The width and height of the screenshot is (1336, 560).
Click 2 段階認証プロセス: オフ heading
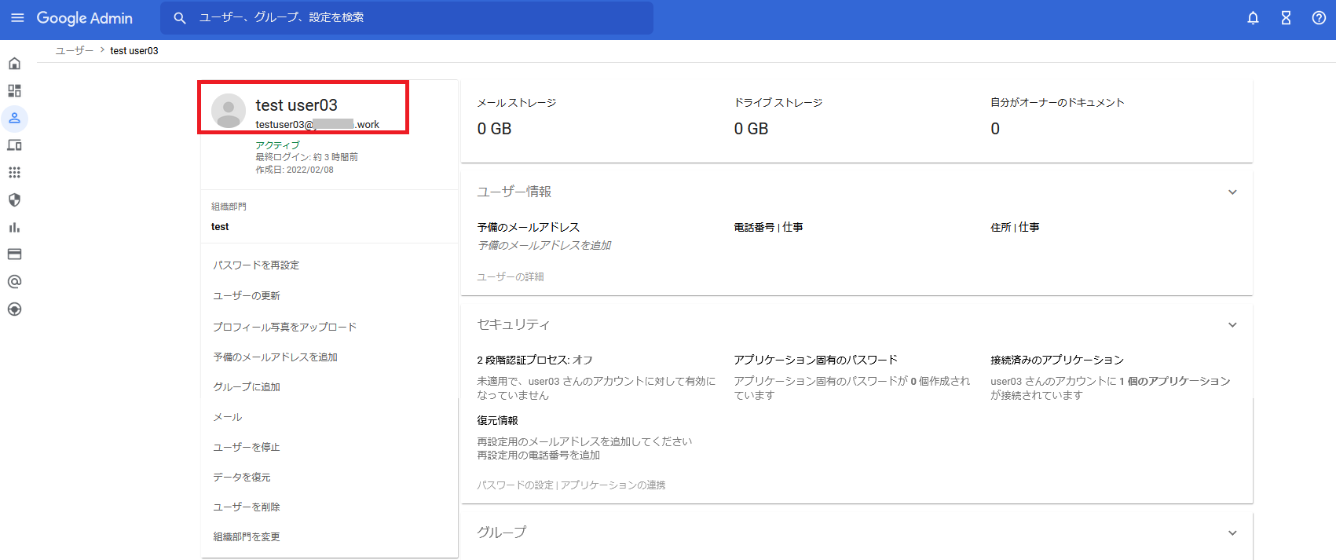pyautogui.click(x=535, y=361)
